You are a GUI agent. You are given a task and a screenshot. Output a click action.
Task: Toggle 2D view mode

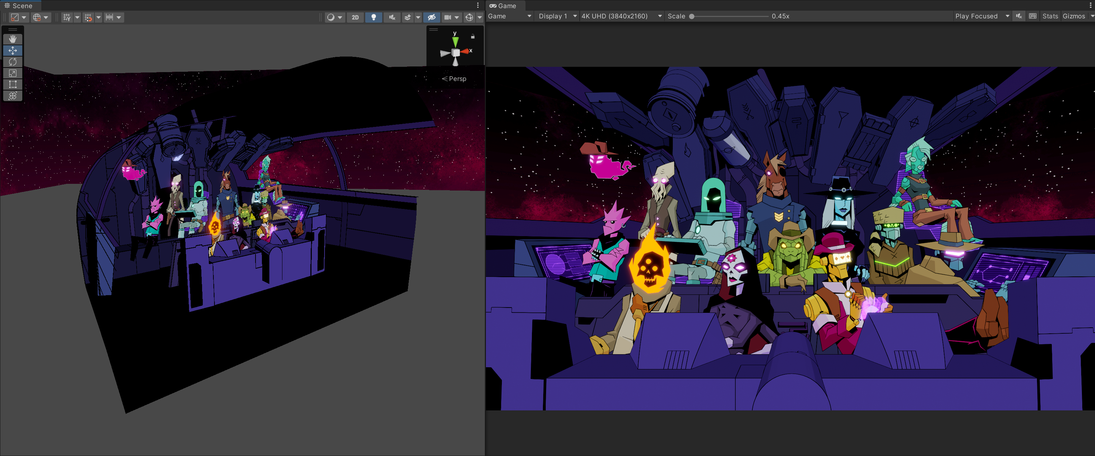click(x=355, y=17)
